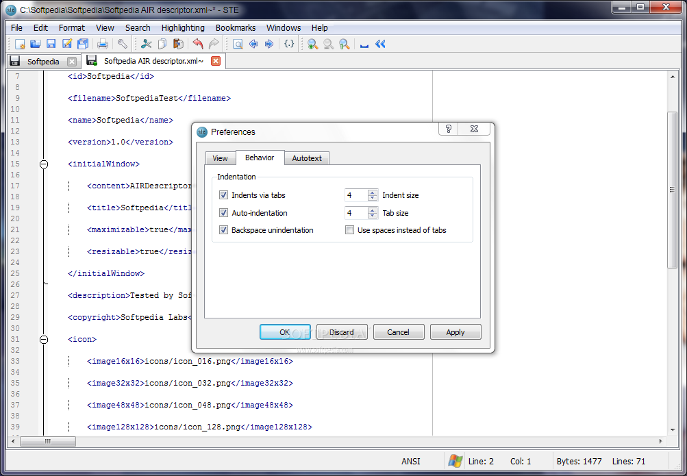Click the grey Zoom out magnifier icon
Viewport: 687px width, 476px height.
pos(328,44)
